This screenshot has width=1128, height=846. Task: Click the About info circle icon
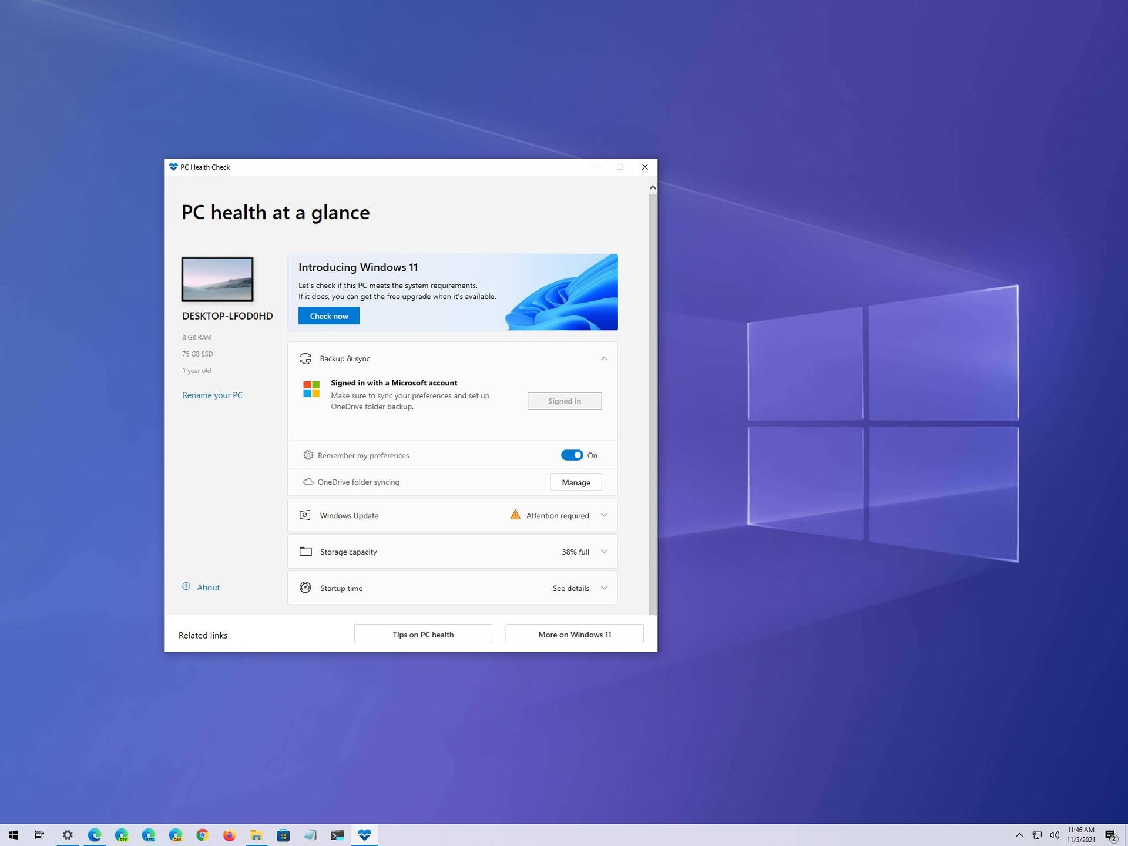186,586
